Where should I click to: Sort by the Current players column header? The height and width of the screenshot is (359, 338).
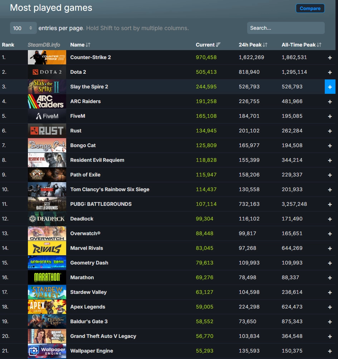(x=208, y=45)
